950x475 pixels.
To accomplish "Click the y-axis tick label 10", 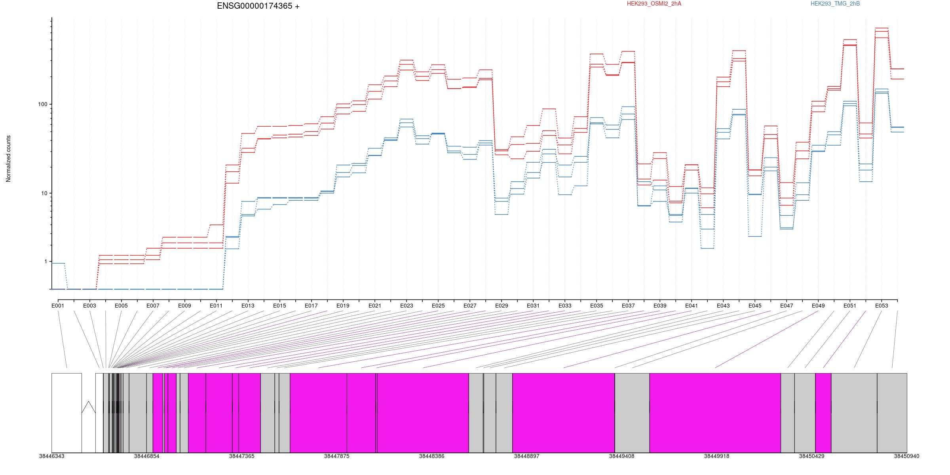I will pyautogui.click(x=44, y=194).
